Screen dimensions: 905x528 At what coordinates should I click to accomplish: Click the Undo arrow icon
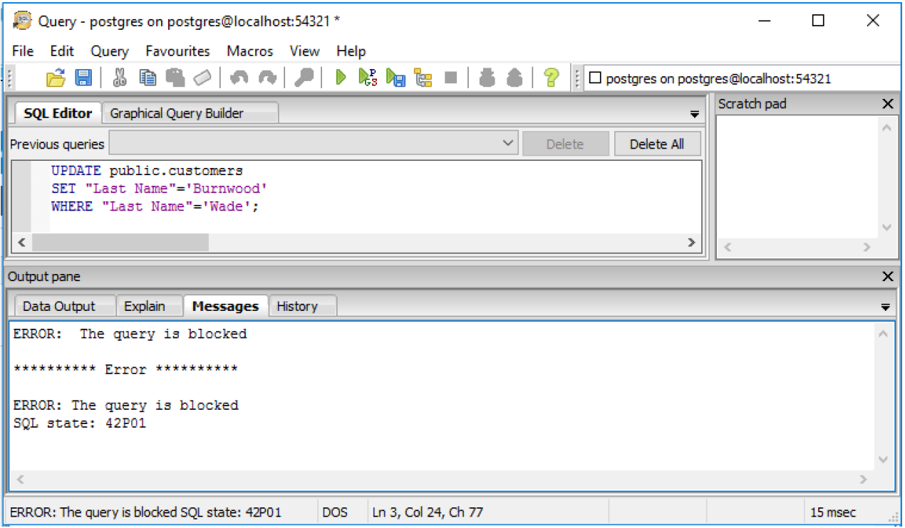[239, 78]
